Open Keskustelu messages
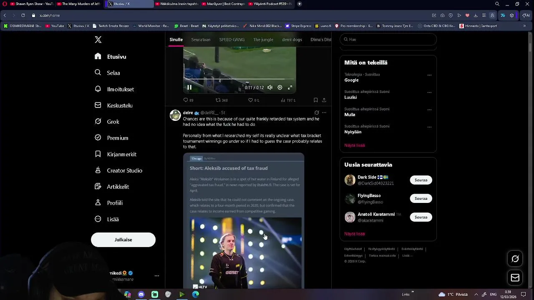The width and height of the screenshot is (534, 300). point(113,105)
